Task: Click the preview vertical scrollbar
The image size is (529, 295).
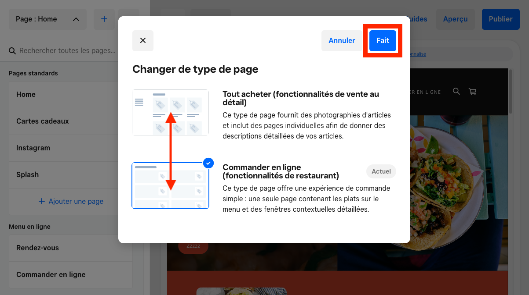Action: 511,92
